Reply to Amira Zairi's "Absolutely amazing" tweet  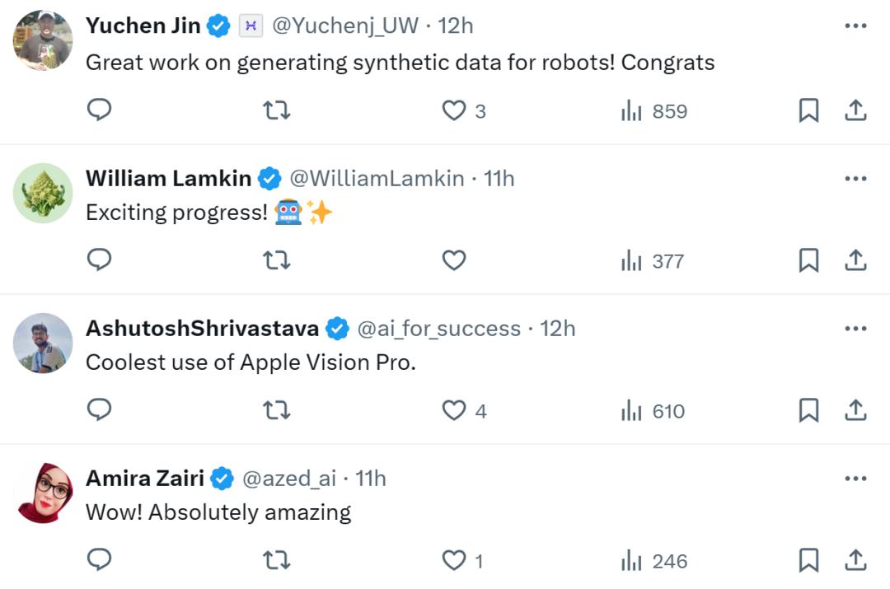tap(99, 560)
